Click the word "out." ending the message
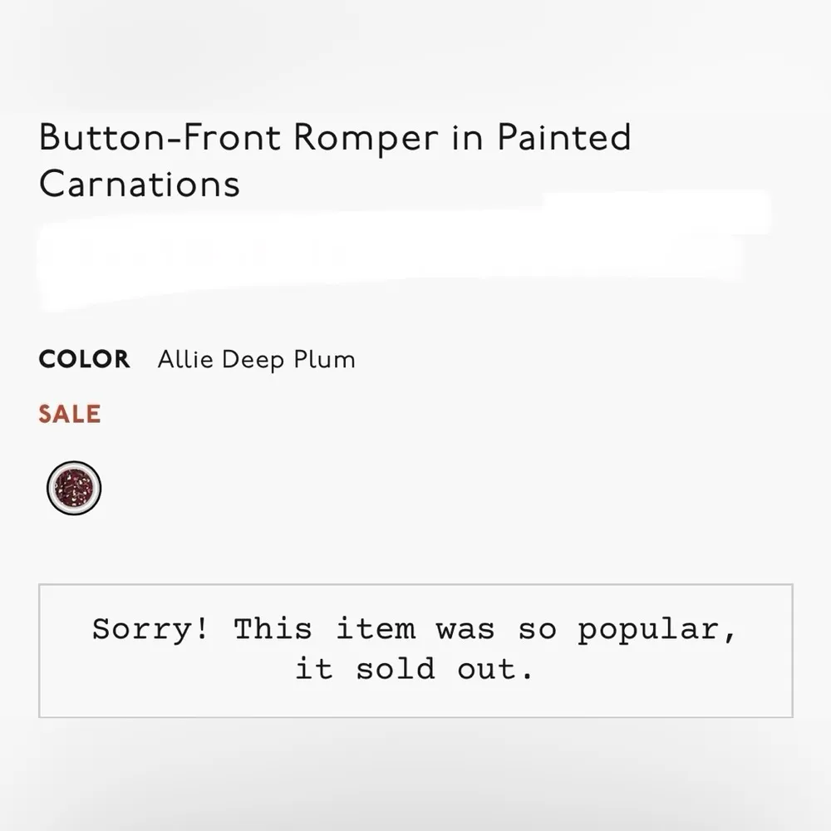 point(495,669)
